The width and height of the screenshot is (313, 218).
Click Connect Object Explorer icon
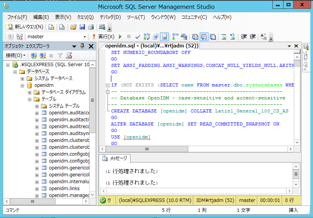pyautogui.click(x=34, y=56)
